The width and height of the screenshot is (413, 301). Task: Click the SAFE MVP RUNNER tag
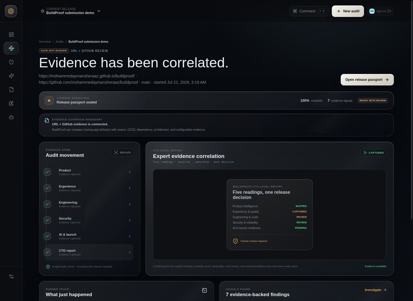coord(54,50)
